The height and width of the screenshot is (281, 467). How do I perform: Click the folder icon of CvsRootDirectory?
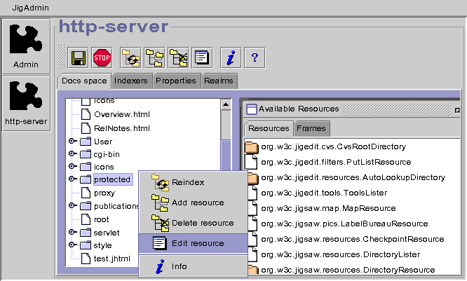[x=252, y=147]
